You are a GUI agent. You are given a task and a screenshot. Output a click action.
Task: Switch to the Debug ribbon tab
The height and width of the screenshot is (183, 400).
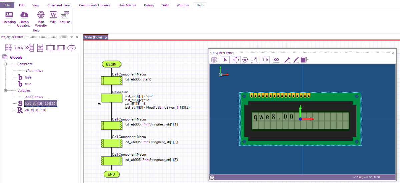(x=149, y=5)
